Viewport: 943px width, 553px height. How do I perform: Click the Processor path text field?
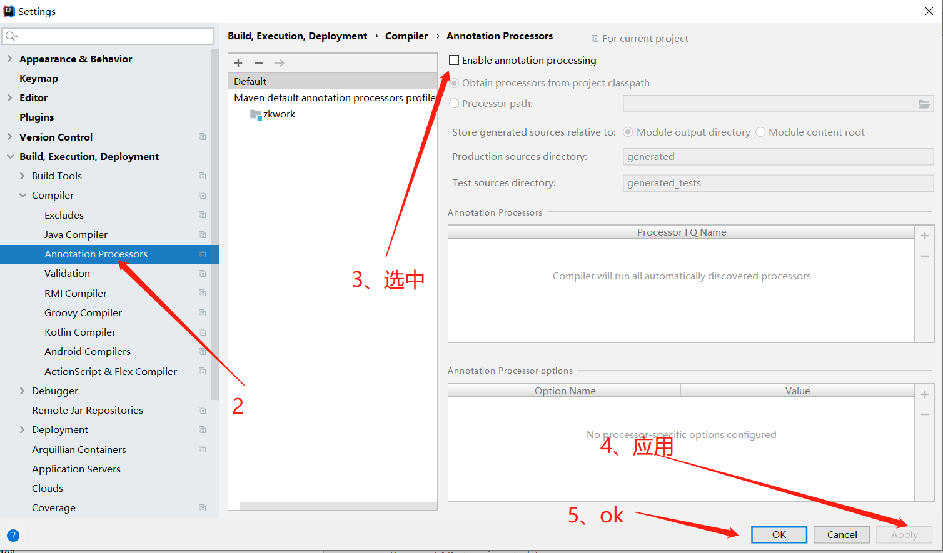[769, 104]
